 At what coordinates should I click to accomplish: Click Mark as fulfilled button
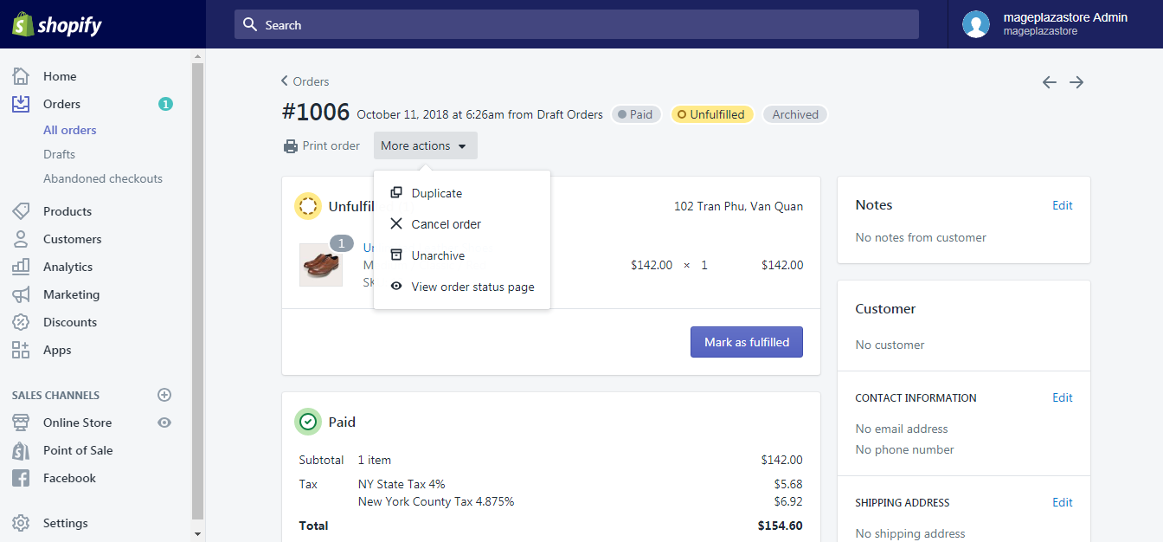coord(747,342)
